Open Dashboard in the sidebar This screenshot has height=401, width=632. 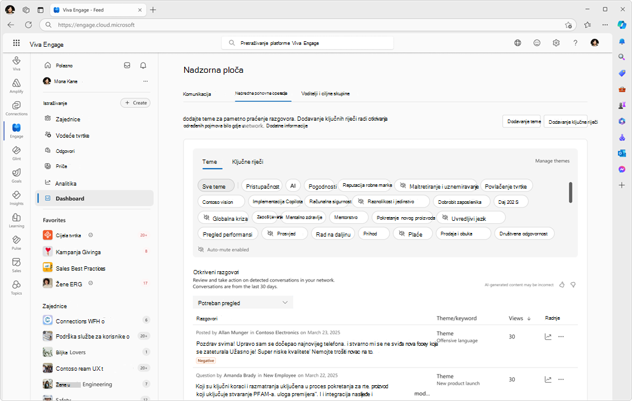94,198
